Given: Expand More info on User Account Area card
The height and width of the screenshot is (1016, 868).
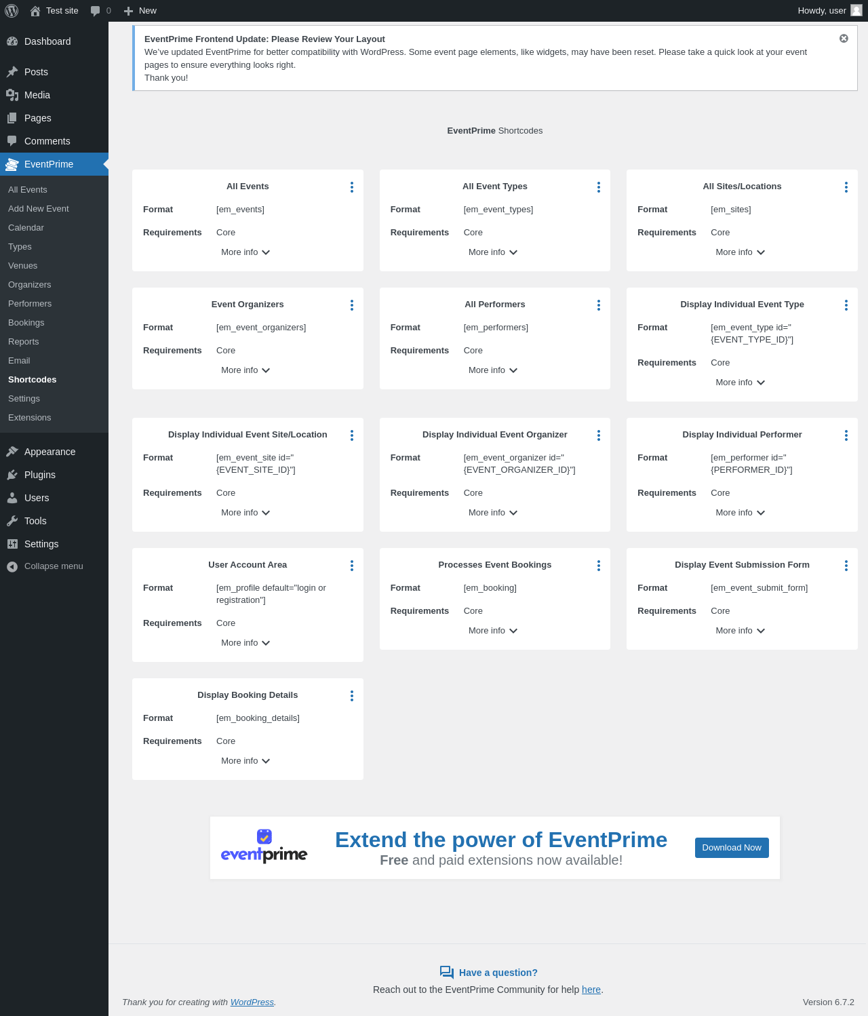Looking at the screenshot, I should tap(245, 643).
